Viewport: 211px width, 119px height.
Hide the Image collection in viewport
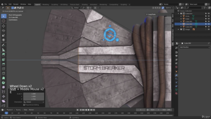[209, 29]
